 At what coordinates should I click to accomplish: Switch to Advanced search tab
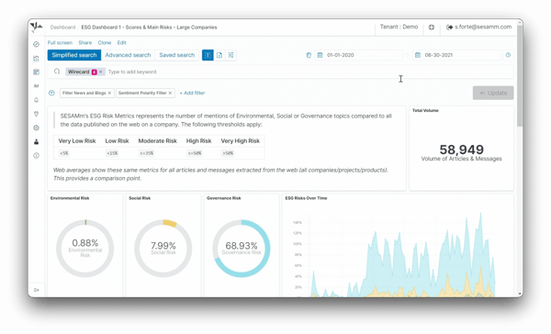click(128, 55)
